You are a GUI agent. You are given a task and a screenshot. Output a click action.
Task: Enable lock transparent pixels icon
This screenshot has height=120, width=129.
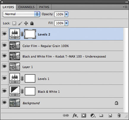(x=14, y=23)
